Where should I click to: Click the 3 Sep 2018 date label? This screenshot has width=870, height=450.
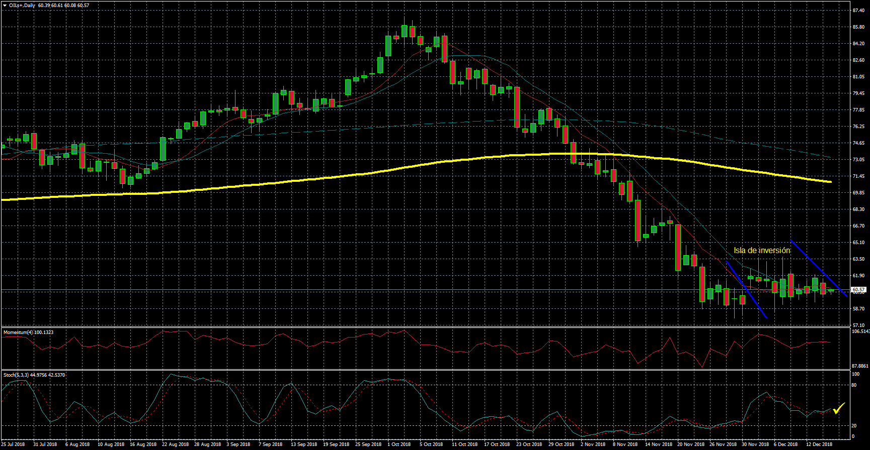(x=238, y=444)
